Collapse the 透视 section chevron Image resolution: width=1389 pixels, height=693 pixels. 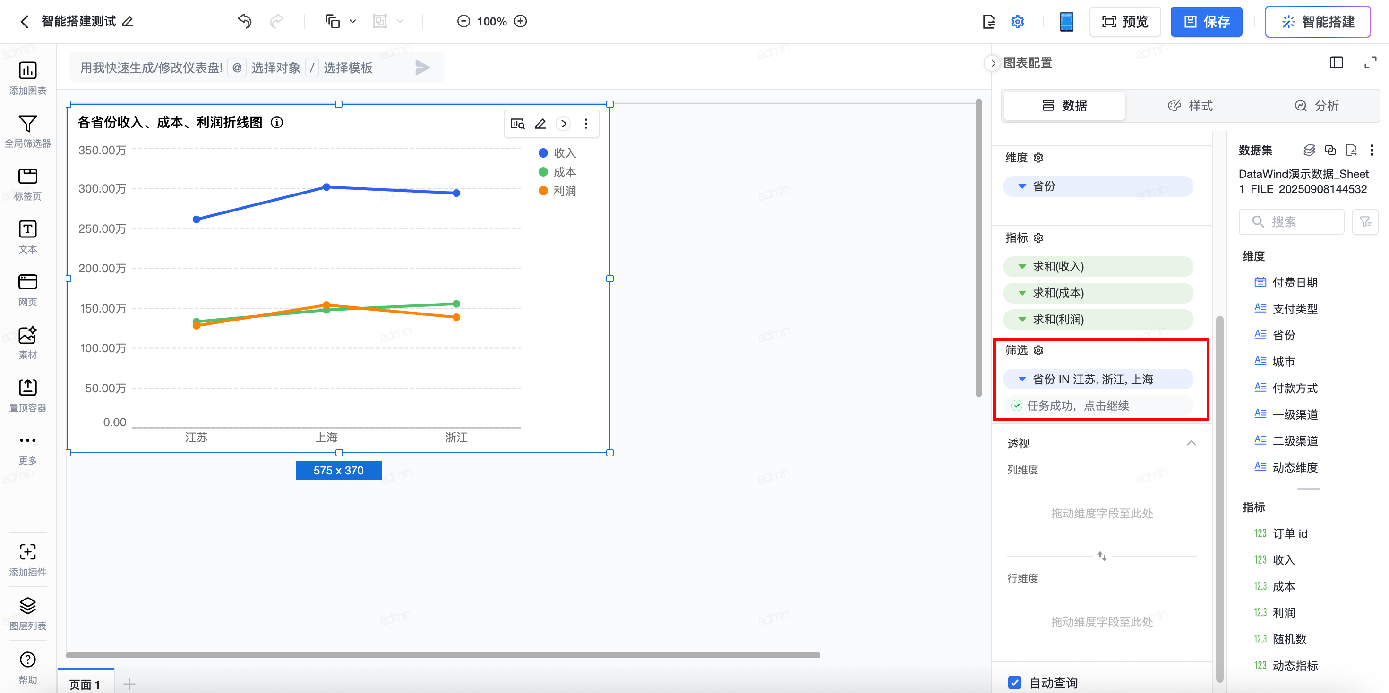tap(1191, 443)
